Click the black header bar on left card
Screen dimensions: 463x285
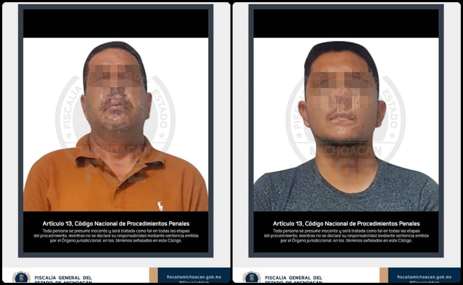pyautogui.click(x=115, y=24)
